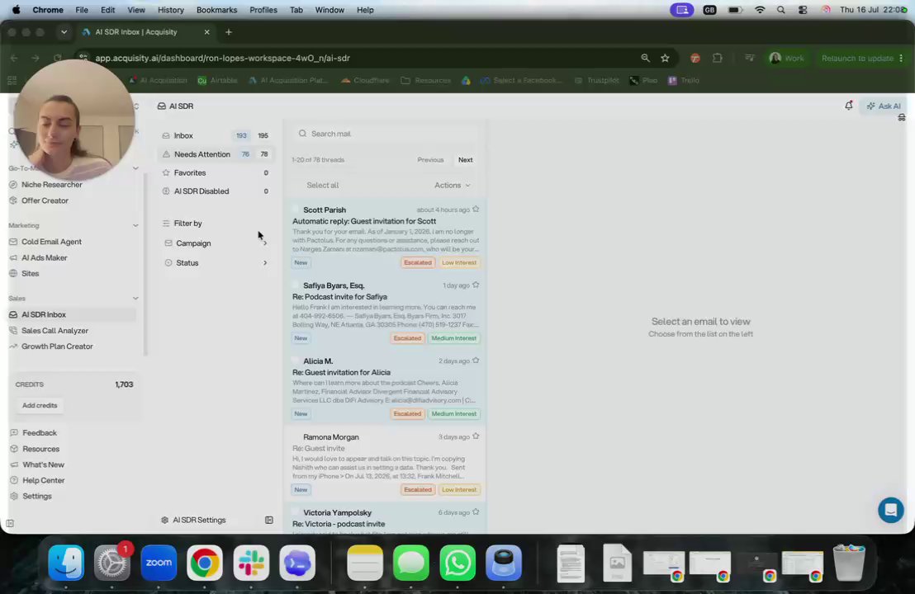
Task: Open Slack from the Dock
Action: coord(251,563)
